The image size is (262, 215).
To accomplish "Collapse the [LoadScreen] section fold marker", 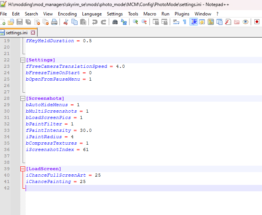I will 23,169.
